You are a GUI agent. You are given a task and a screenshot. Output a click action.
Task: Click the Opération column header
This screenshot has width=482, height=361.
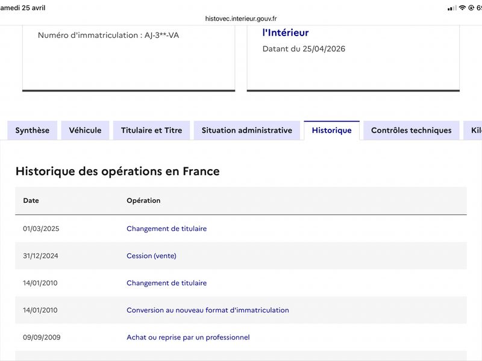click(143, 200)
